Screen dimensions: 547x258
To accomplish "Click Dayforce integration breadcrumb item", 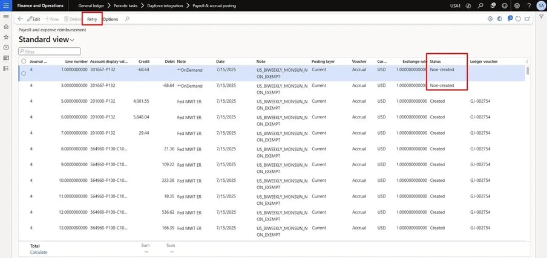I will [x=164, y=5].
